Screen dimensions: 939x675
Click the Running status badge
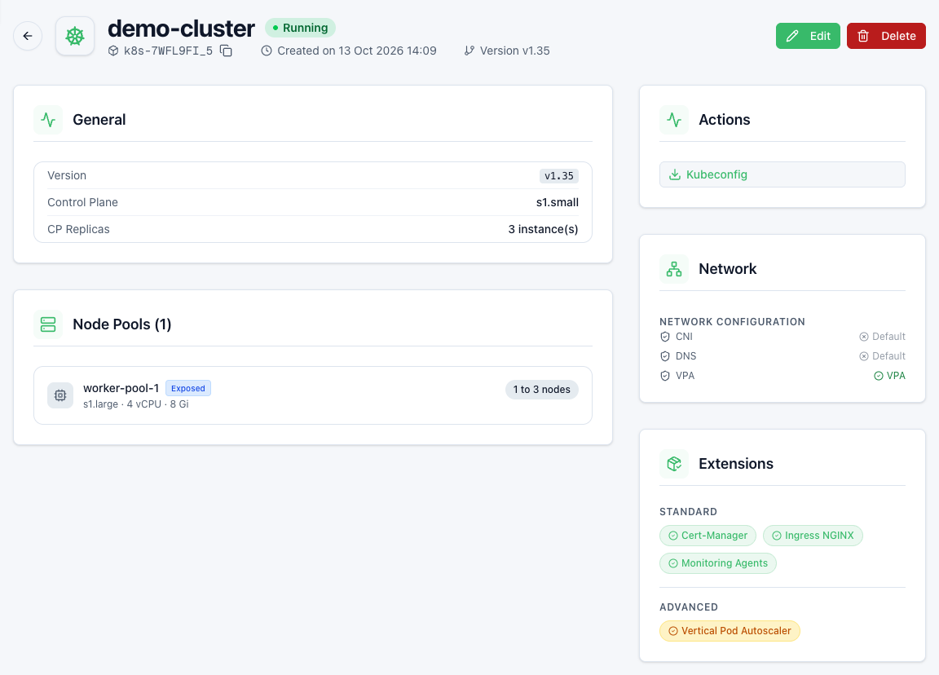[x=300, y=29]
